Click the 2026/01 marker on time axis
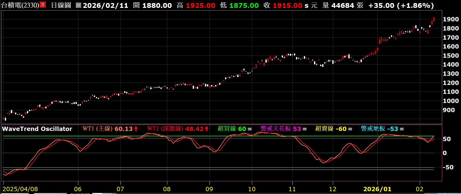461x194 pixels. point(377,189)
